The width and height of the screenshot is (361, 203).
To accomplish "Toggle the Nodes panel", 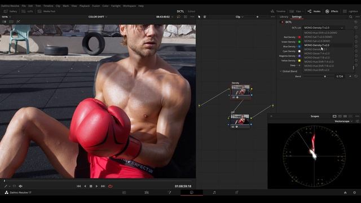I will 314,11.
